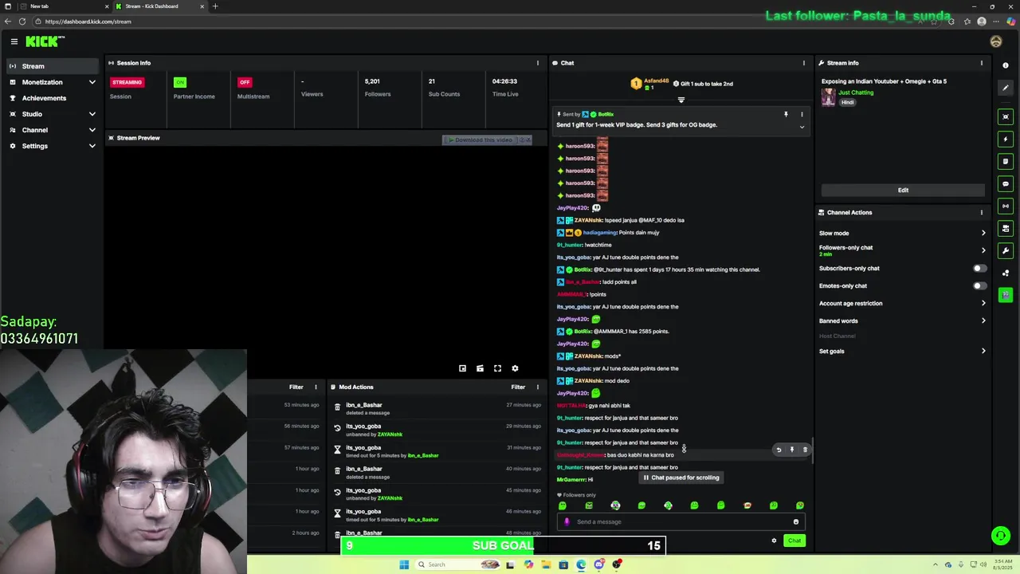Screen dimensions: 1020x574
Task: Click the browser address bar
Action: (x=478, y=22)
